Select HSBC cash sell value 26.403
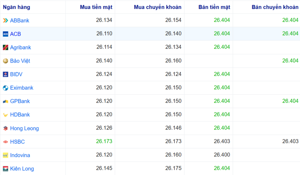The height and width of the screenshot is (175, 300). pyautogui.click(x=222, y=141)
